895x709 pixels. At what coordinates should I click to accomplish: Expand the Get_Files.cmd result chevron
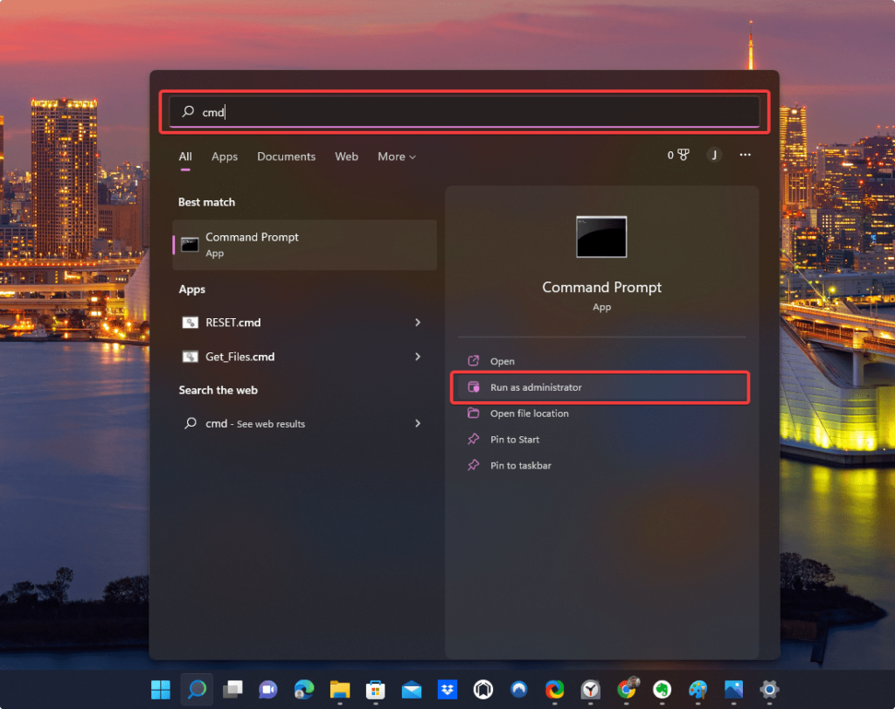coord(417,357)
